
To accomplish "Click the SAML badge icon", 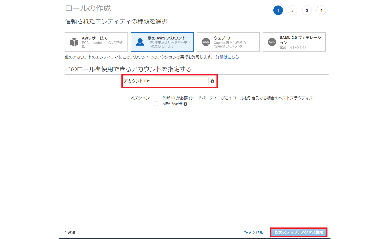I will [x=272, y=42].
